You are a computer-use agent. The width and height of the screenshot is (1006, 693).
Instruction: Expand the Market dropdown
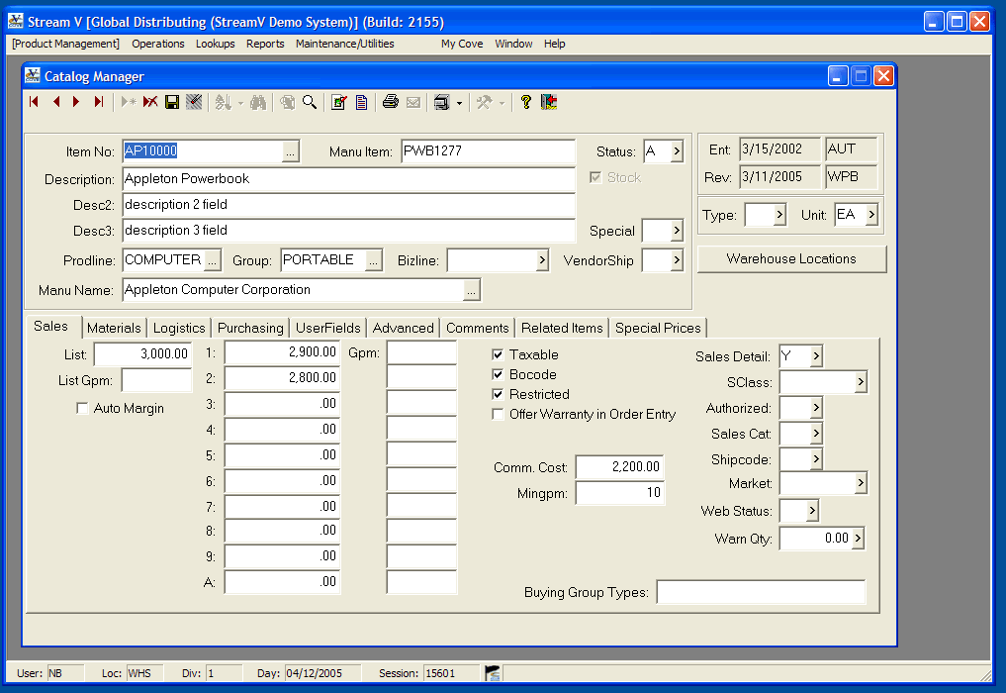(x=861, y=483)
